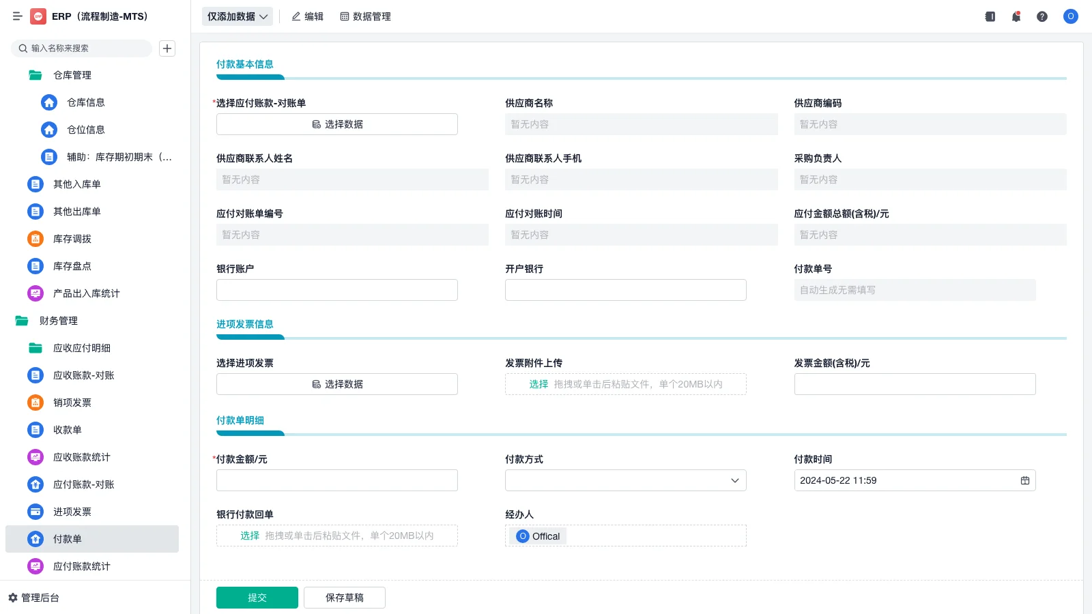Click the 付款金额/元 input field
Image resolution: width=1092 pixels, height=614 pixels.
click(x=337, y=480)
